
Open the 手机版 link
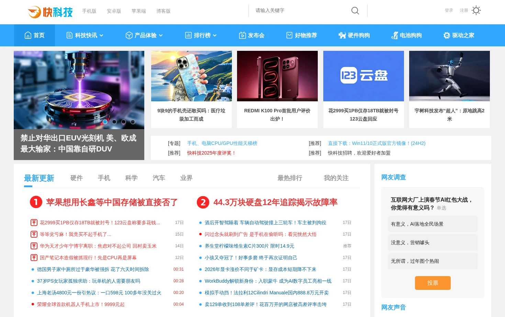tap(89, 11)
